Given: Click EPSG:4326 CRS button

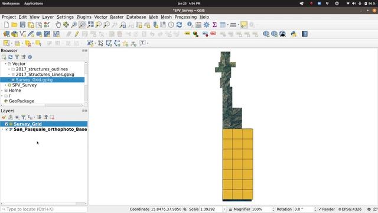Looking at the screenshot, I should [x=350, y=209].
